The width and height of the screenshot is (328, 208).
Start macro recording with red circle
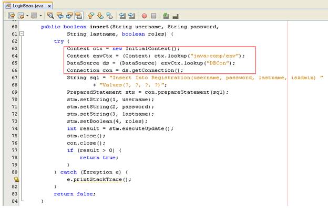[144, 16]
